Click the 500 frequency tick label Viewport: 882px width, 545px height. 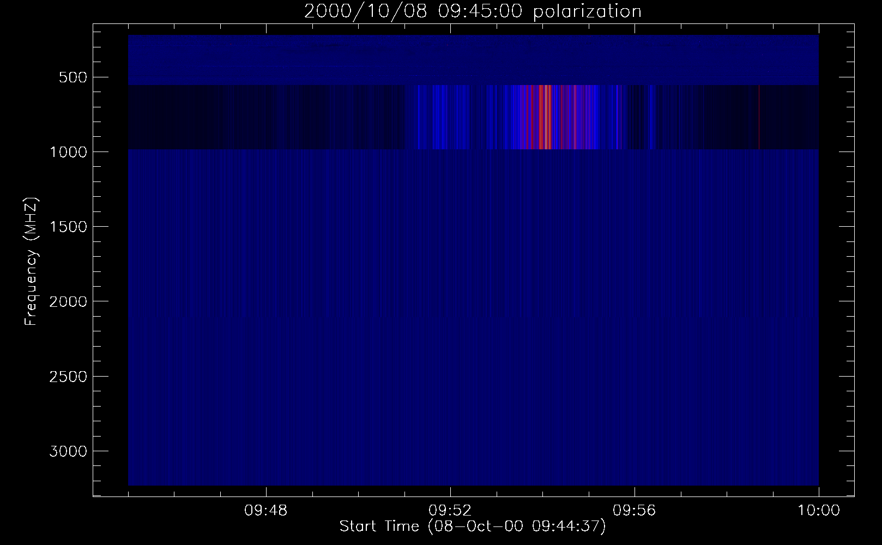point(73,77)
